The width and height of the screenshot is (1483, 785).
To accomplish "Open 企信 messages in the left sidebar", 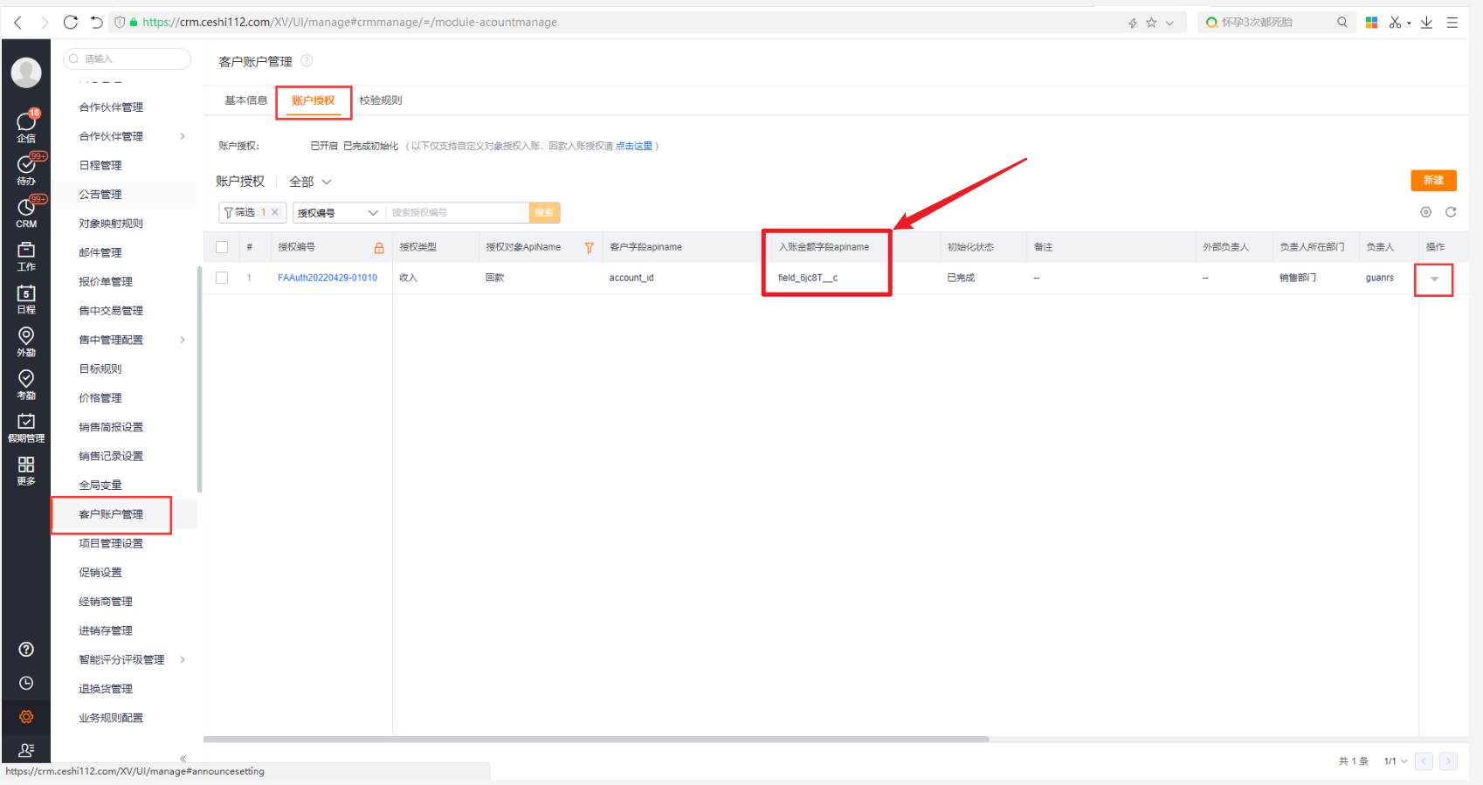I will click(26, 127).
